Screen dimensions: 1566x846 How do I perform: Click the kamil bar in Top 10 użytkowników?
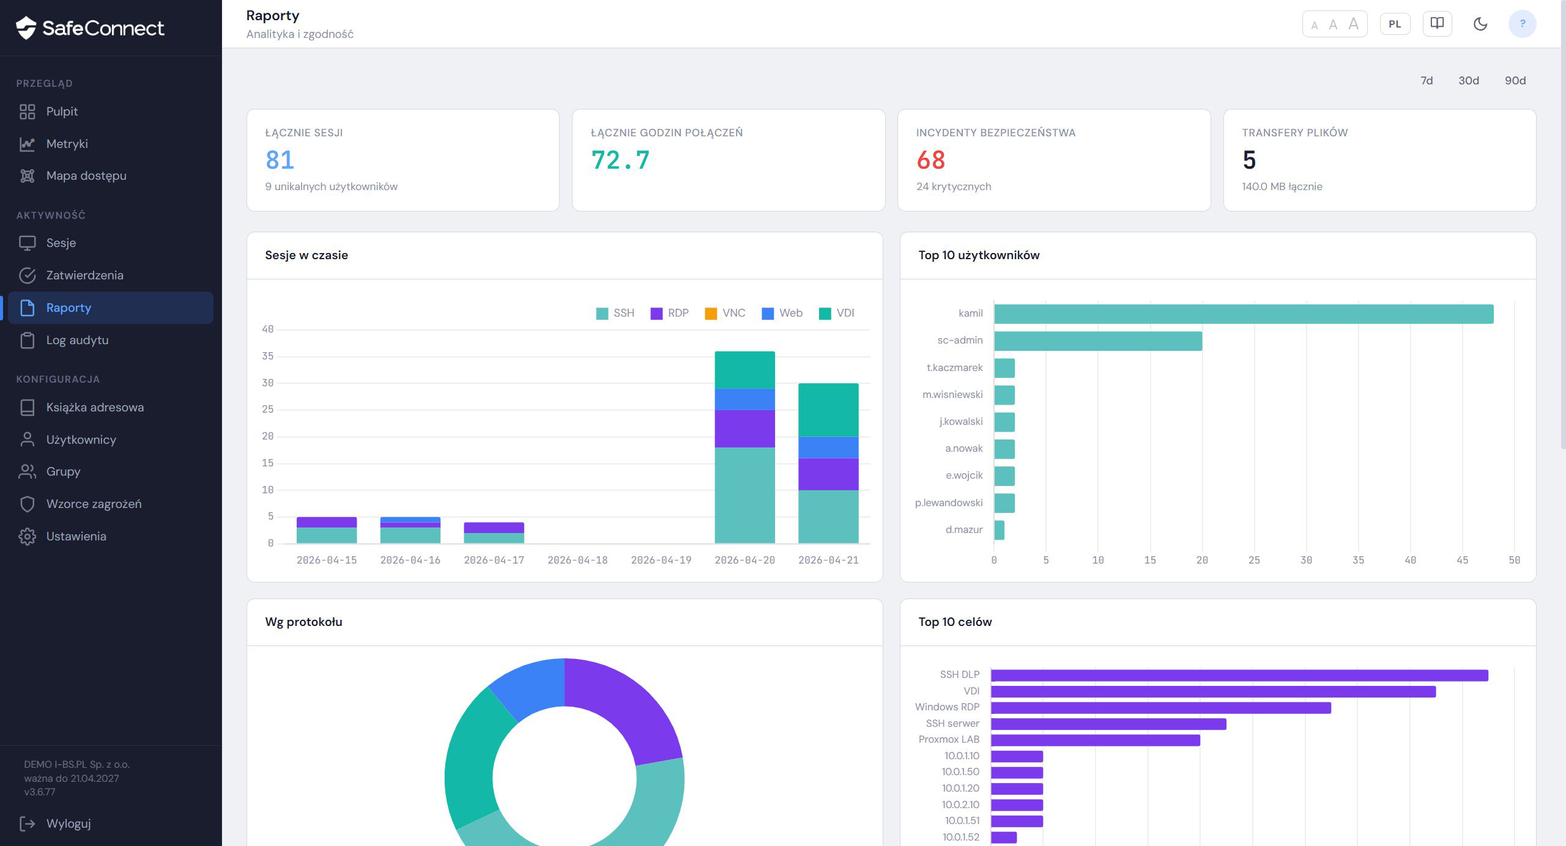point(1244,314)
